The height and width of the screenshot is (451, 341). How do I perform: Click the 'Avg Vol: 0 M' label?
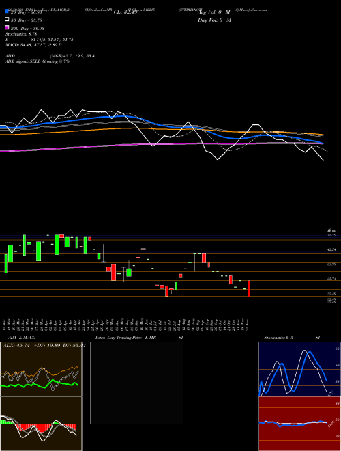(x=214, y=12)
